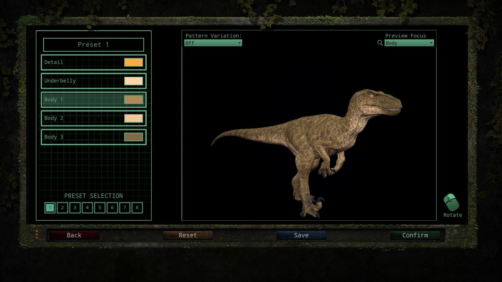This screenshot has width=502, height=282.
Task: Click the Preset 1 name field
Action: (x=93, y=45)
